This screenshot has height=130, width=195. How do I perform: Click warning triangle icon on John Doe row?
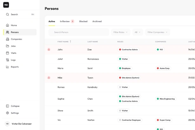[49, 49]
